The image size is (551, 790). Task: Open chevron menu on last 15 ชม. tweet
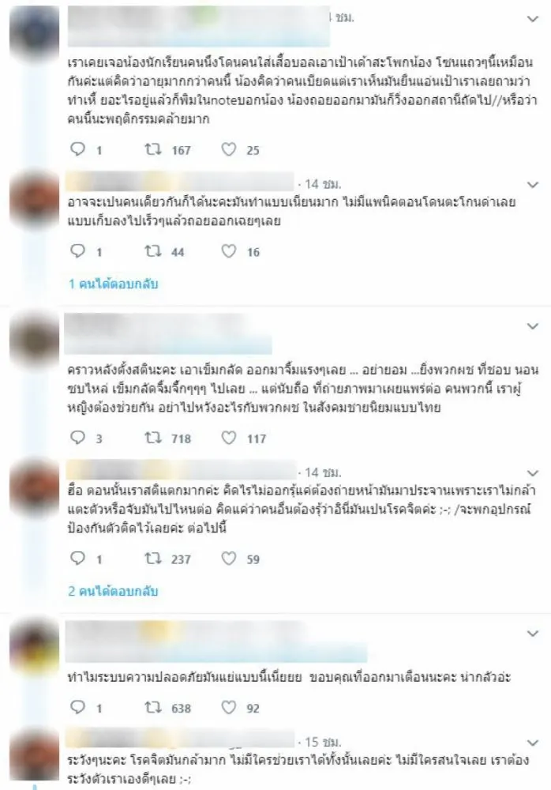point(532,743)
